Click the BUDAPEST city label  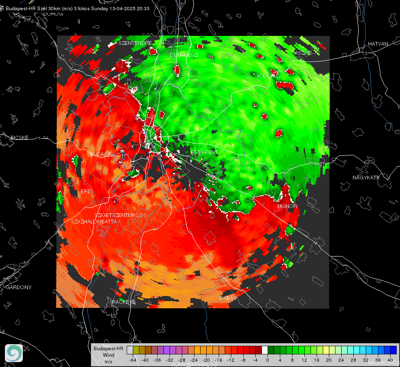click(x=204, y=152)
